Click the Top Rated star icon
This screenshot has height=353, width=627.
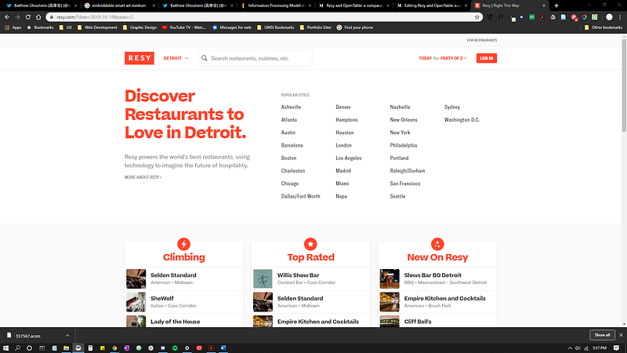pos(310,244)
